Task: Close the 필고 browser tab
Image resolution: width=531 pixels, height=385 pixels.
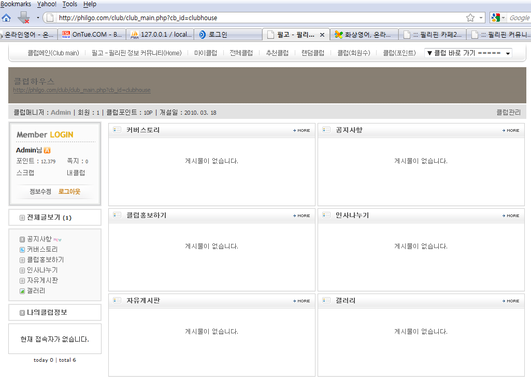Action: [x=322, y=35]
